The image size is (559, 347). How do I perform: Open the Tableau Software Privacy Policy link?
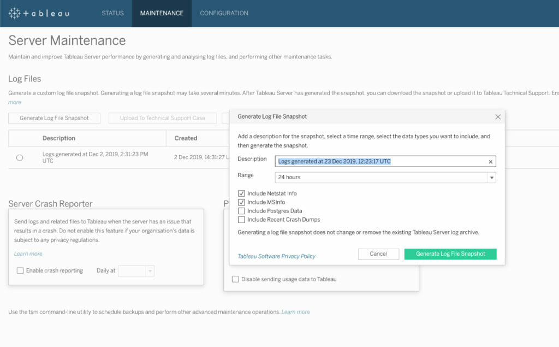[276, 256]
